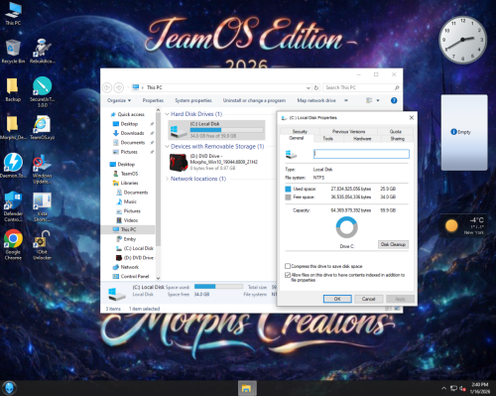Screen dimensions: 496x396
Task: Click Cancel in the Properties dialog
Action: [x=368, y=299]
